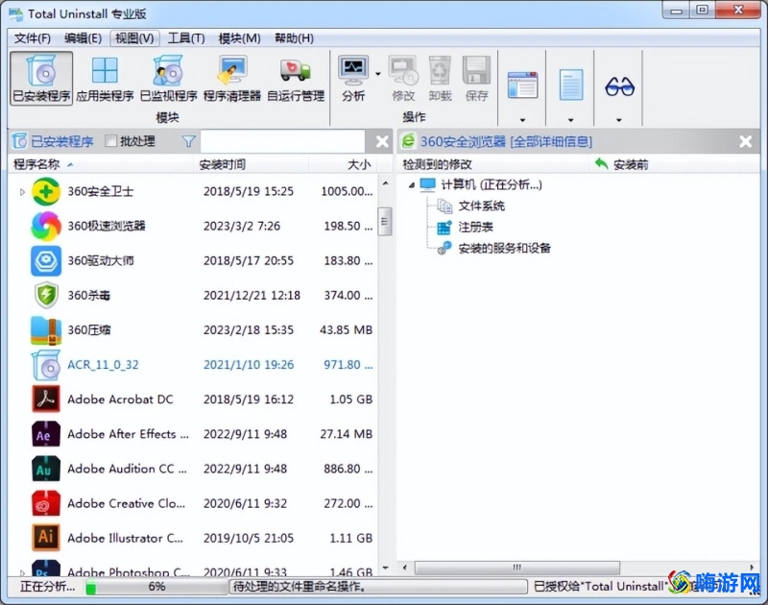Viewport: 768px width, 605px height.
Task: Open dropdown under layout window icon
Action: [x=522, y=119]
